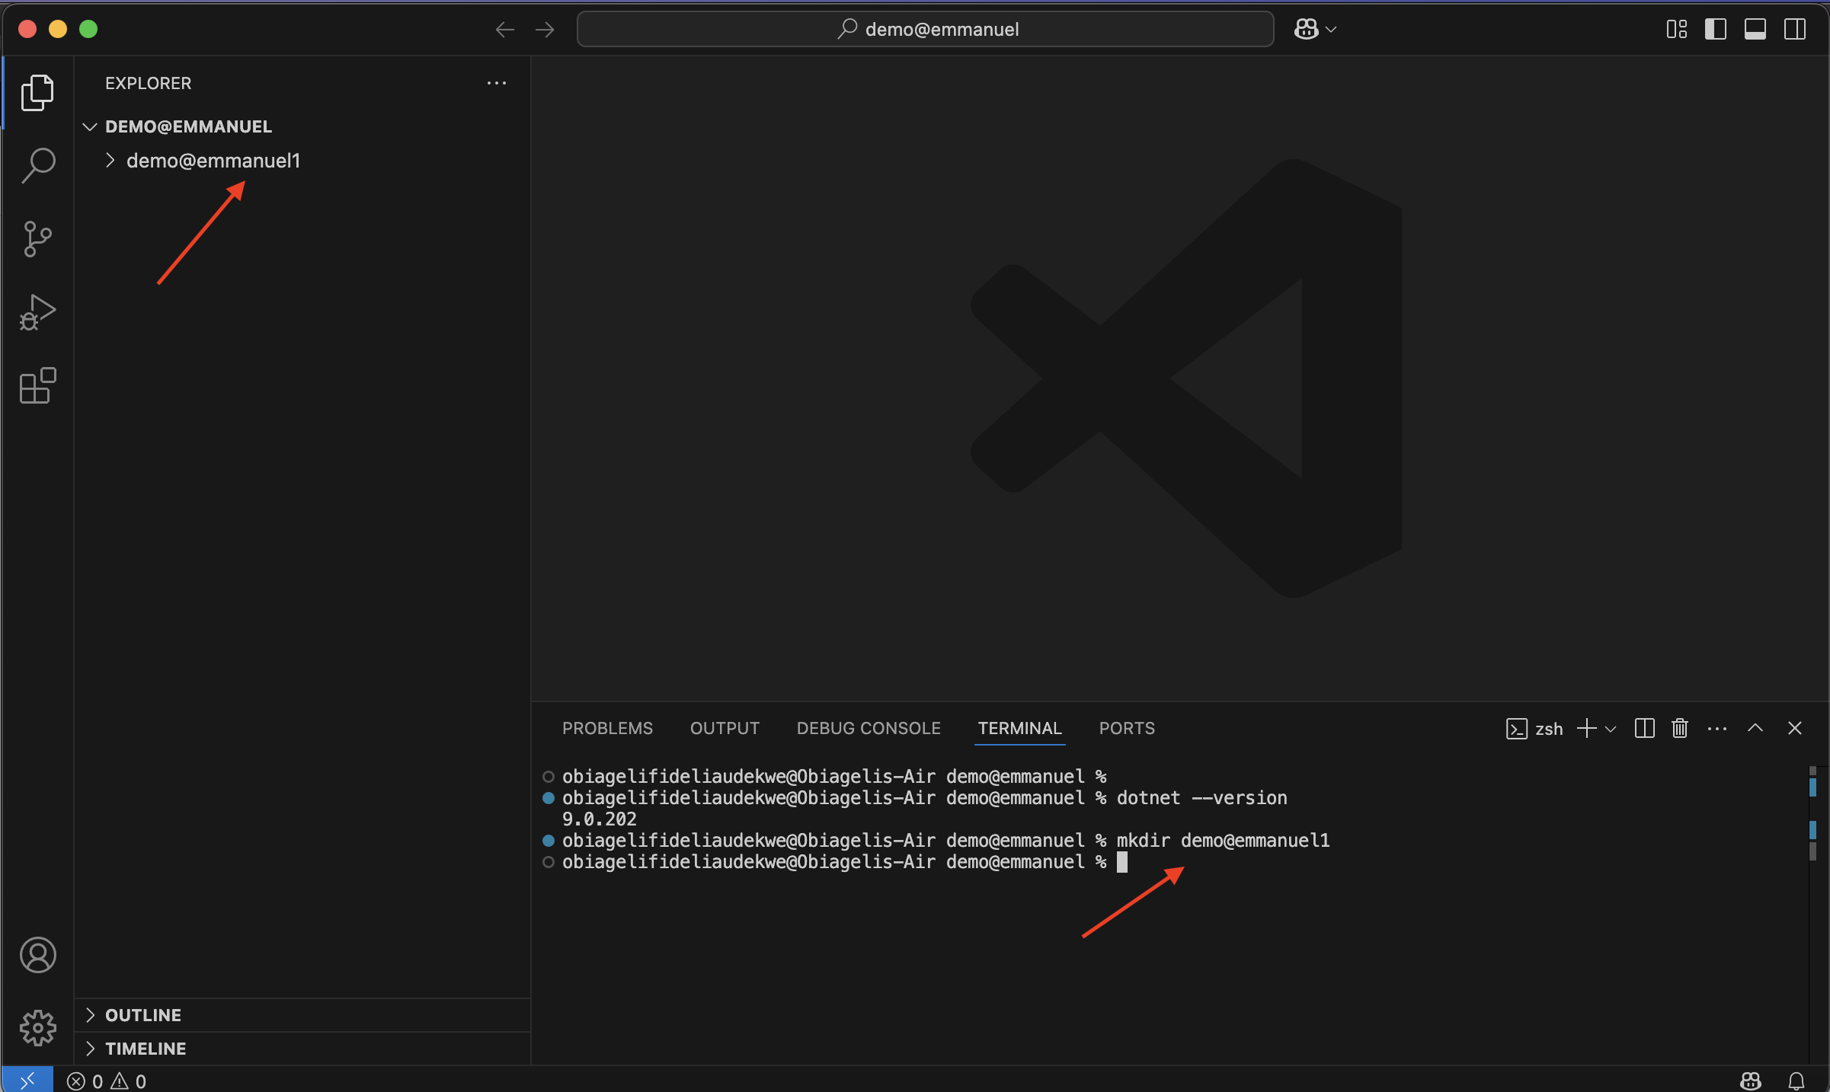Screen dimensions: 1830x1092
Task: Open Explorer views and more actions menu
Action: pyautogui.click(x=497, y=83)
